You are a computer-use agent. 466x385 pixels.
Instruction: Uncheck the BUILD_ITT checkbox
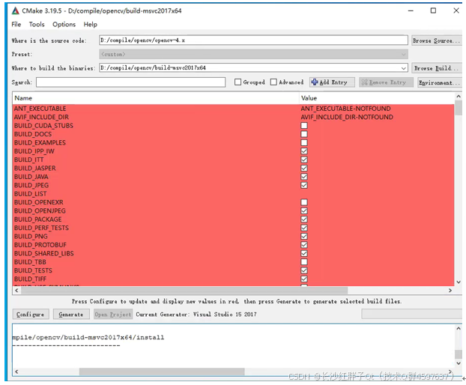click(304, 160)
